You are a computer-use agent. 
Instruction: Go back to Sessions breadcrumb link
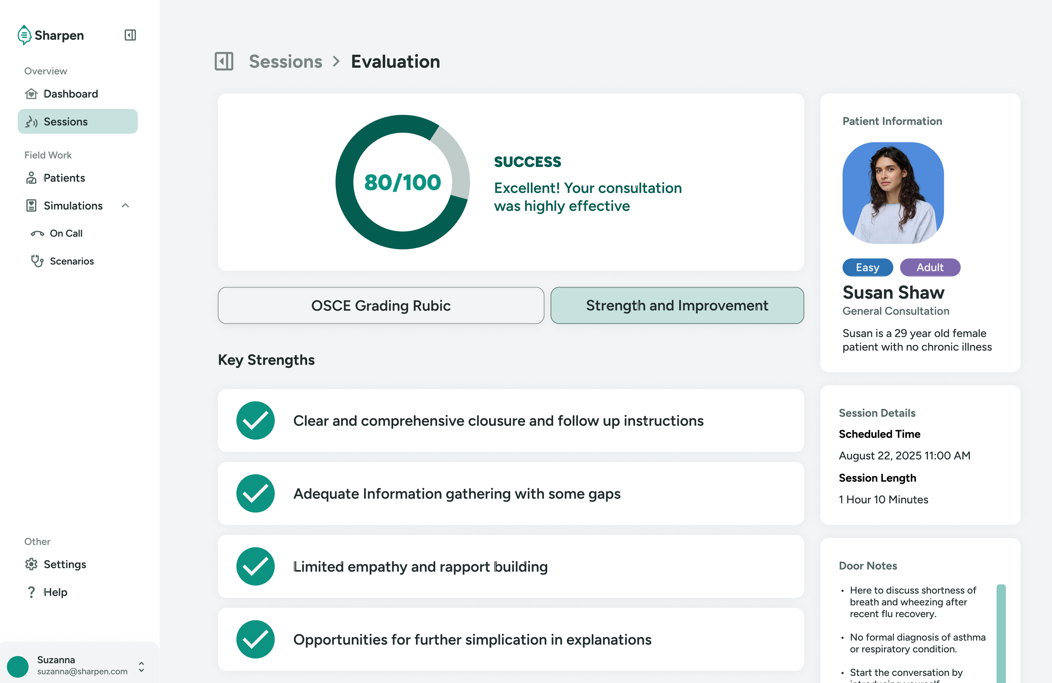click(x=286, y=62)
